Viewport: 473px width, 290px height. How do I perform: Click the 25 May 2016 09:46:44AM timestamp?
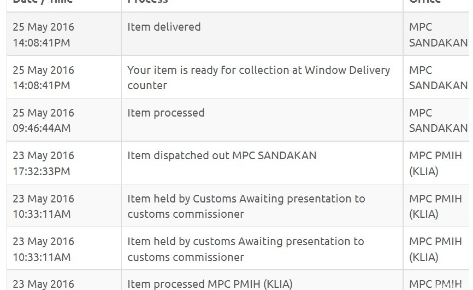coord(43,120)
